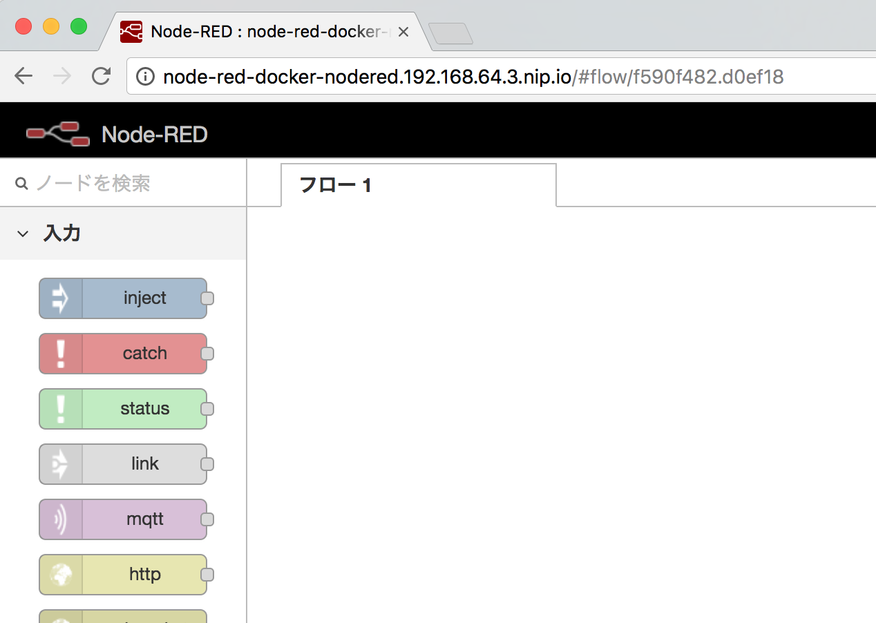Collapse the 入力 palette category chevron
The image size is (876, 623).
[x=23, y=234]
